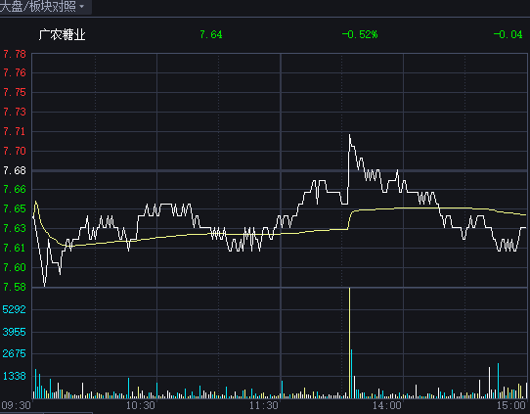Click the tallest cyan volume bar near close
Screen dimensions: 530x414
pos(498,381)
